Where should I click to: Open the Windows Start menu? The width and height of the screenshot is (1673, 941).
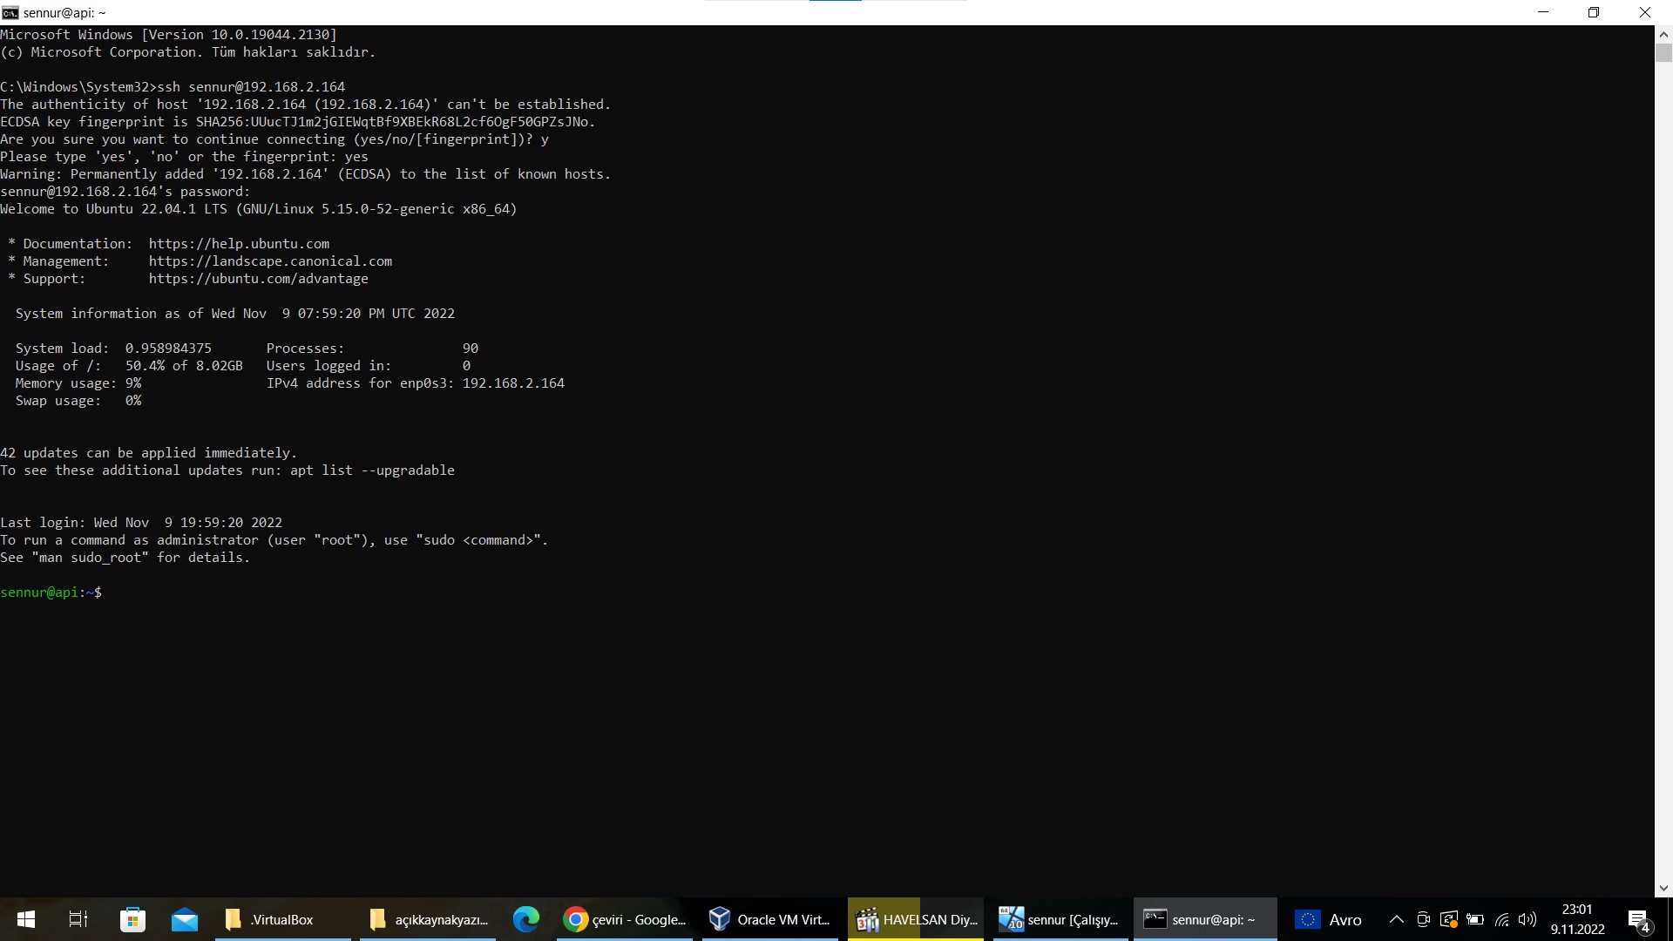(26, 919)
